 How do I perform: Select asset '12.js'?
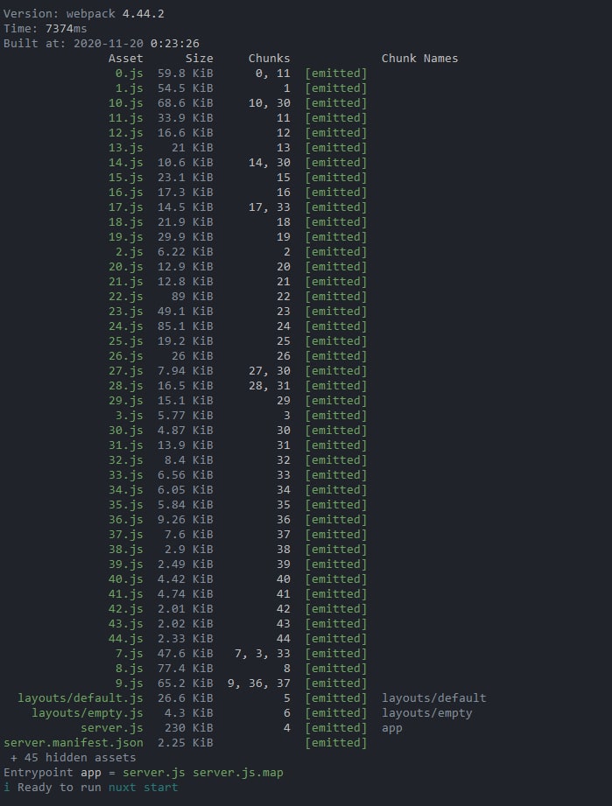[125, 133]
